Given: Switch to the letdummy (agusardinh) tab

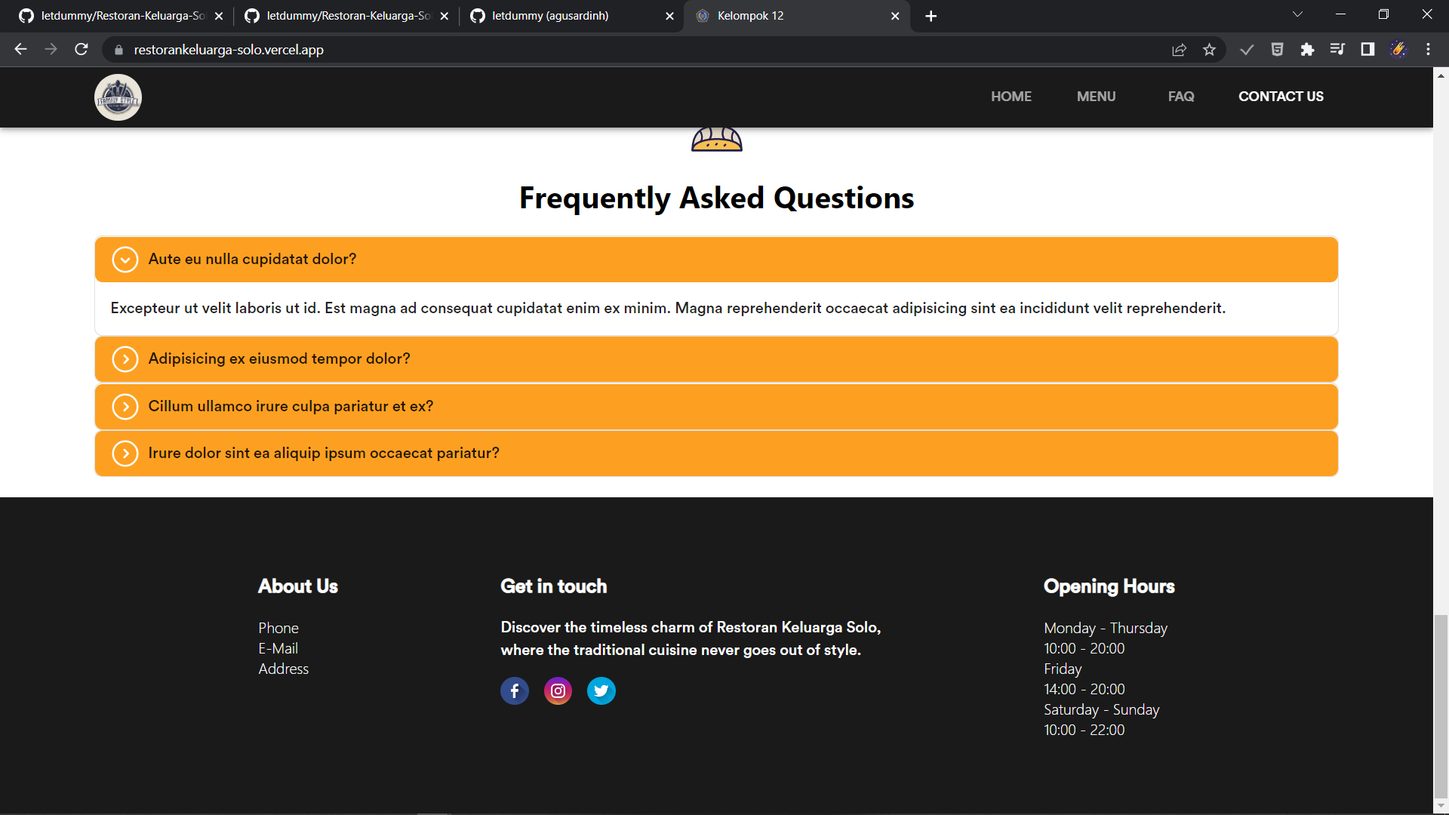Looking at the screenshot, I should pyautogui.click(x=570, y=16).
